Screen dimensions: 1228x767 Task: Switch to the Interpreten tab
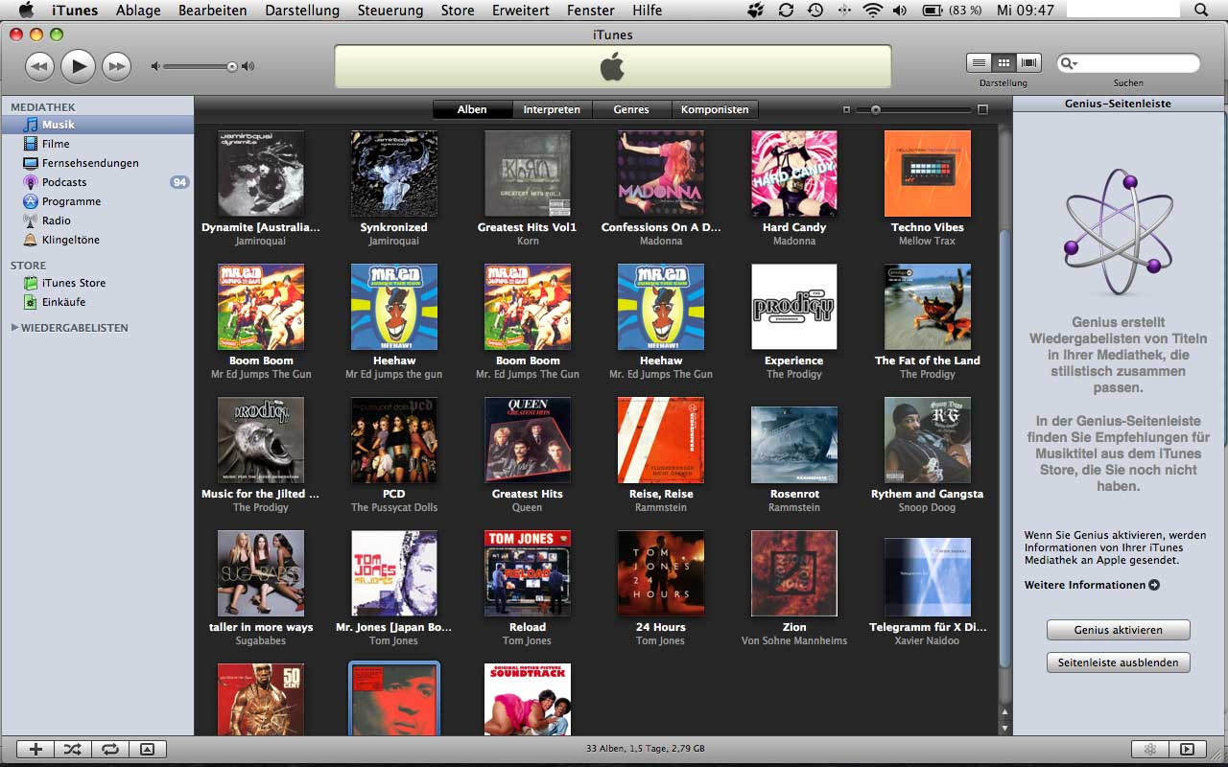551,109
